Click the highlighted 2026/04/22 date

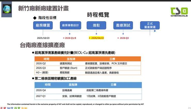pyautogui.click(x=96, y=38)
